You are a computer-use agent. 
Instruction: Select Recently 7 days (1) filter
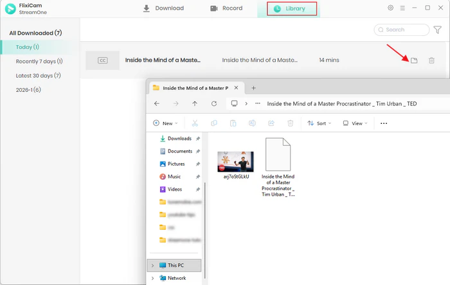pos(39,61)
